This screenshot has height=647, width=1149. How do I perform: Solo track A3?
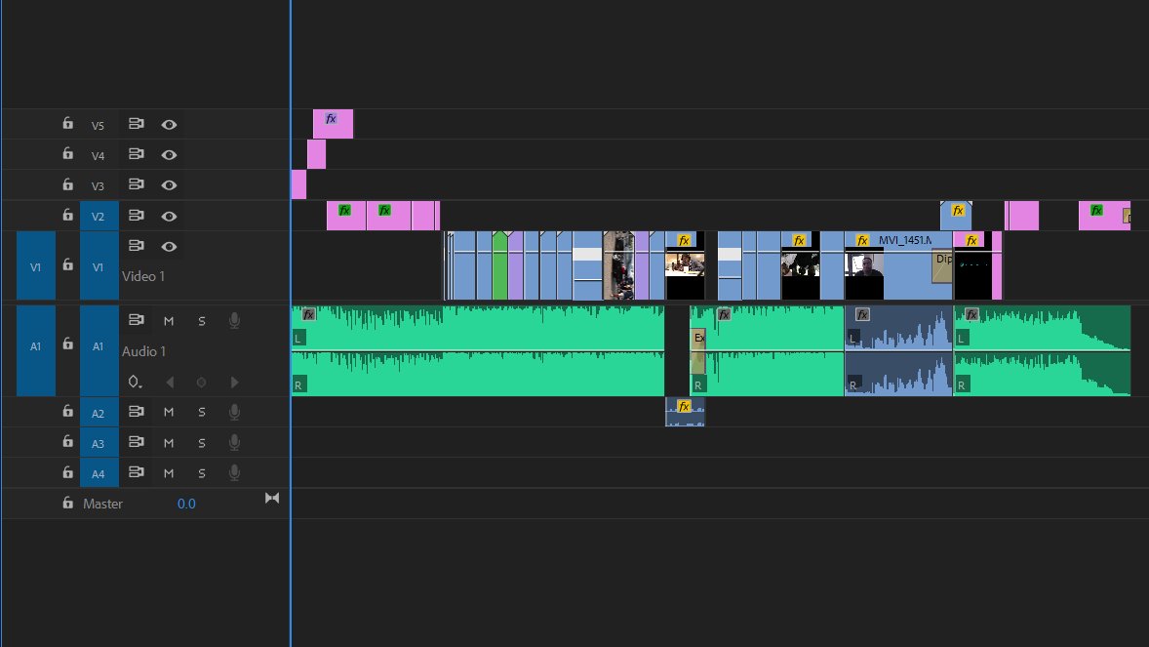(202, 443)
